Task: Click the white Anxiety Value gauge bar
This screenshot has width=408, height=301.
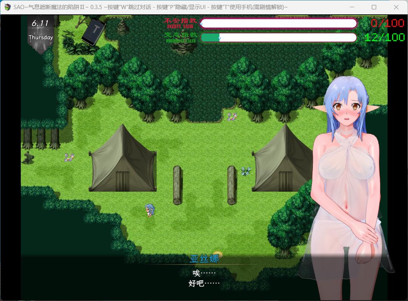Action: (x=279, y=23)
